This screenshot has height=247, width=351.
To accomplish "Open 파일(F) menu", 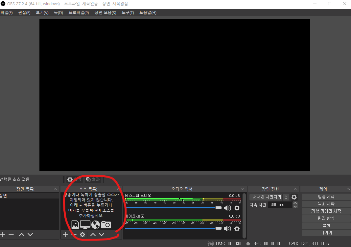I will point(7,12).
